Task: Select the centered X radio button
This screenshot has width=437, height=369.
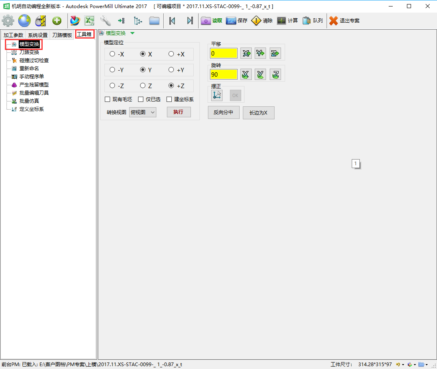Action: pyautogui.click(x=143, y=54)
